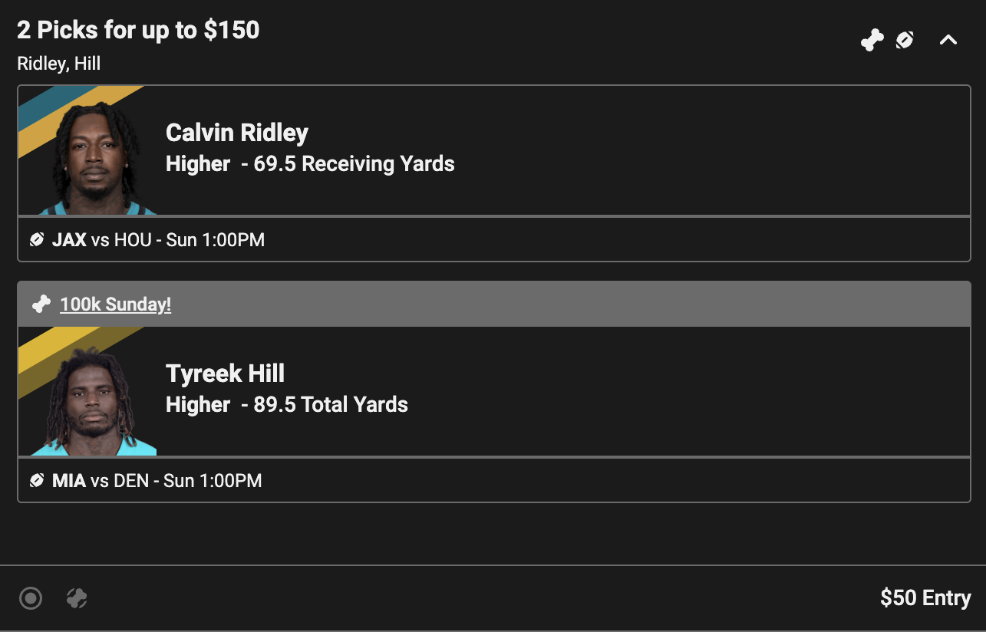The height and width of the screenshot is (632, 986).
Task: Click the $50 Entry amount
Action: [925, 597]
